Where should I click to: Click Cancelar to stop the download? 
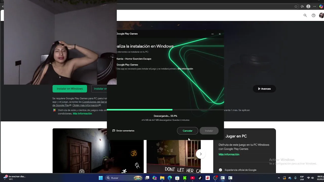point(187,131)
